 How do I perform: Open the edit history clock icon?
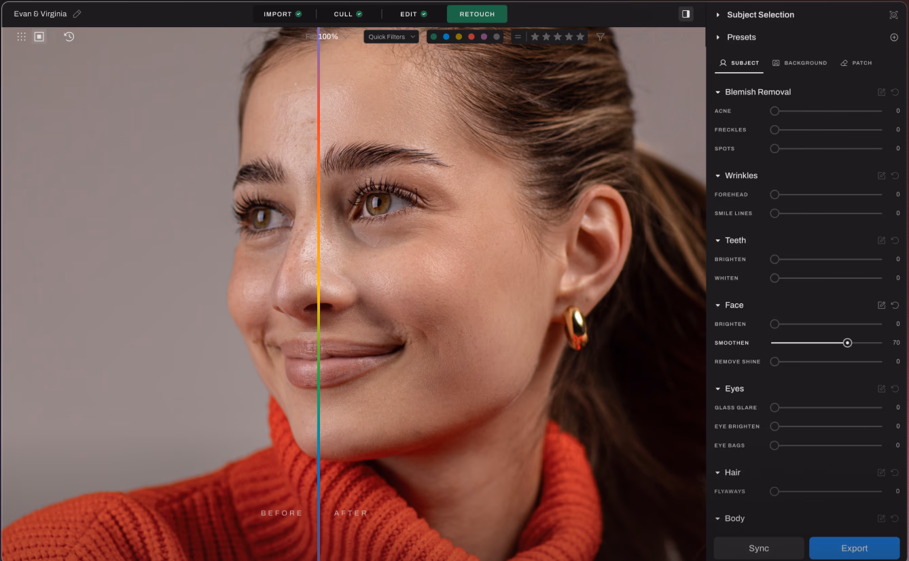point(69,37)
